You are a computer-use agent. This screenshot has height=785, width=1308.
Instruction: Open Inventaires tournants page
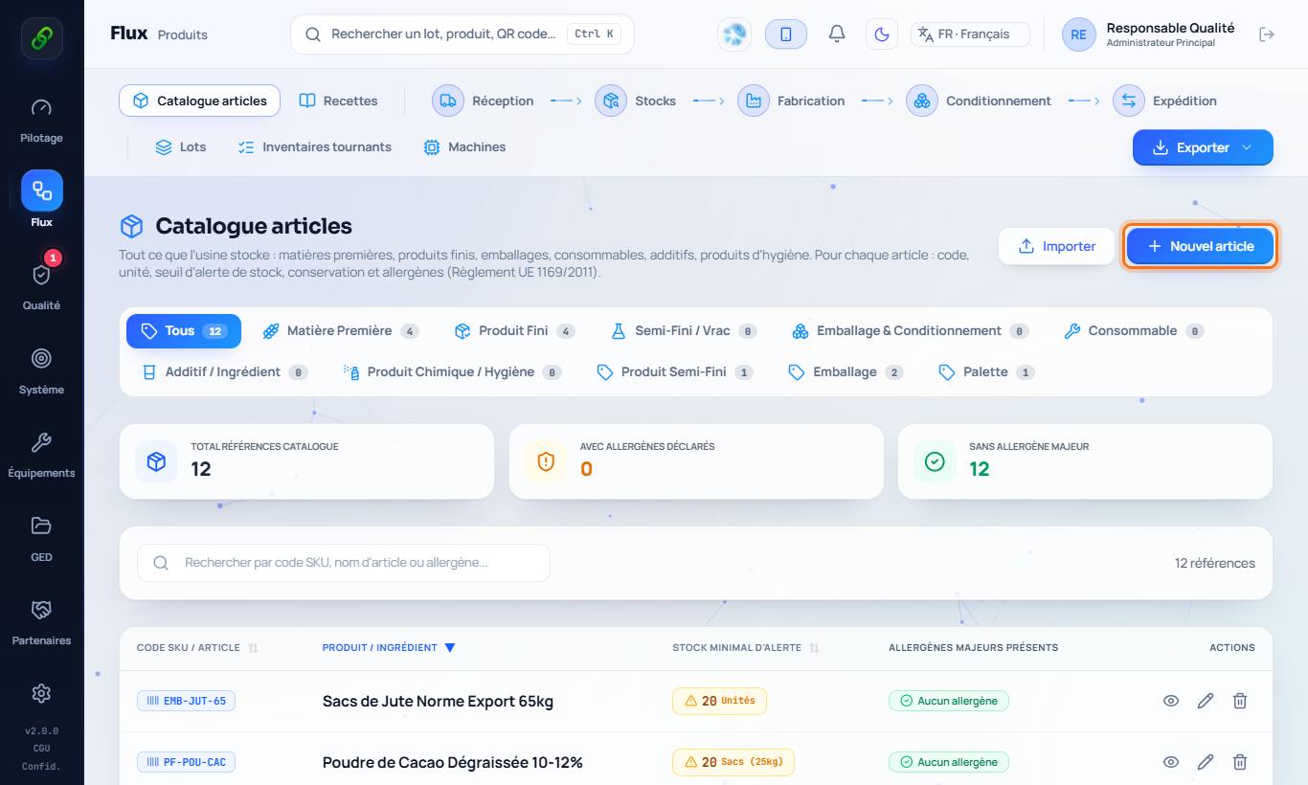click(314, 147)
